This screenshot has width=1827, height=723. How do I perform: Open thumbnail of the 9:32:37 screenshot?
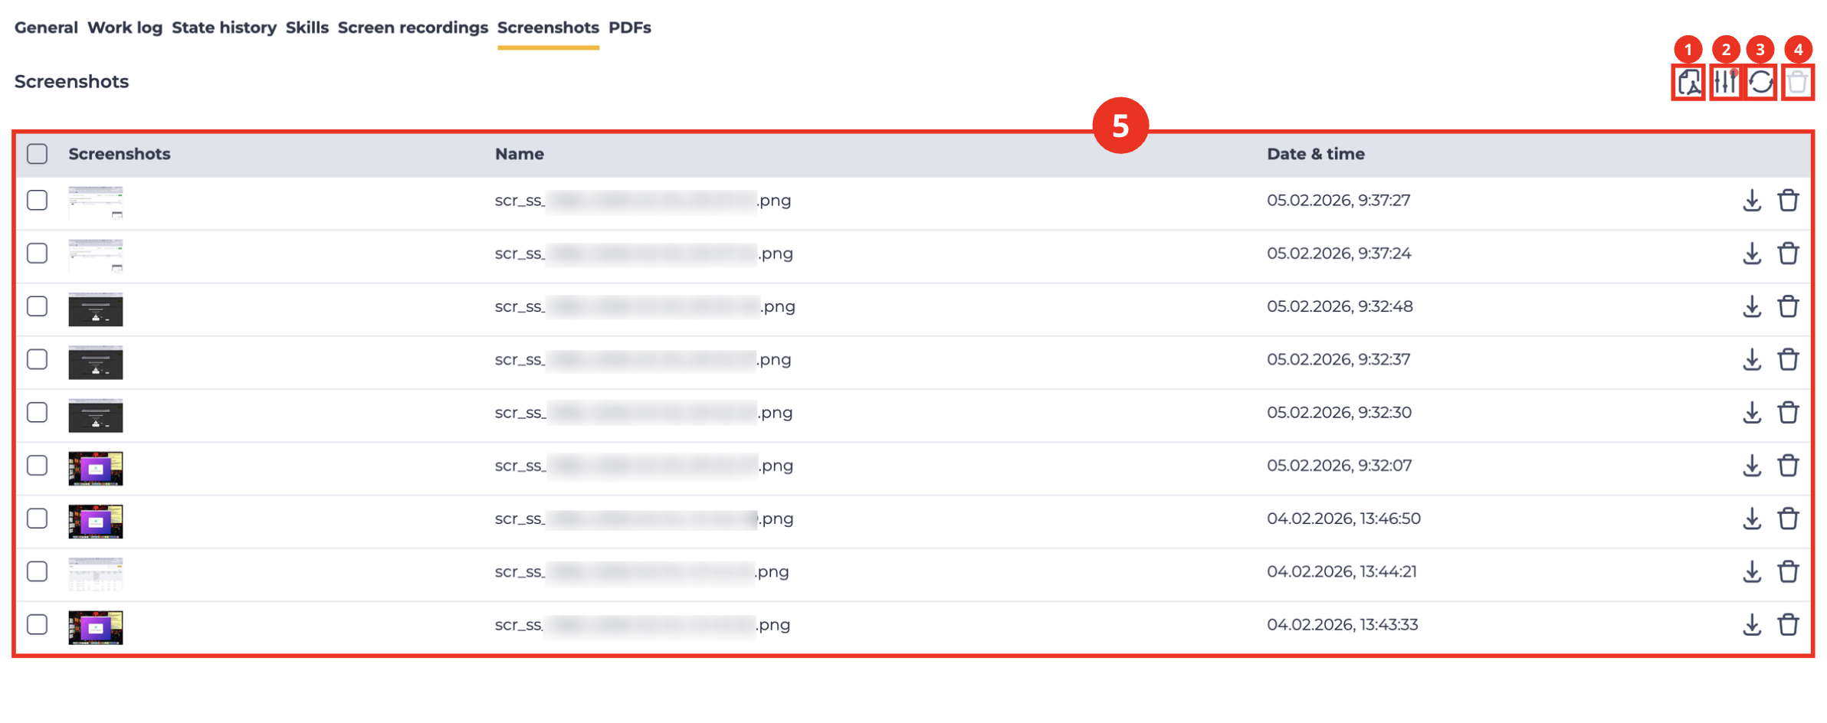coord(96,362)
